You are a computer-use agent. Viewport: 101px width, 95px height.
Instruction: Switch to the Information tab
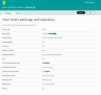8,13
